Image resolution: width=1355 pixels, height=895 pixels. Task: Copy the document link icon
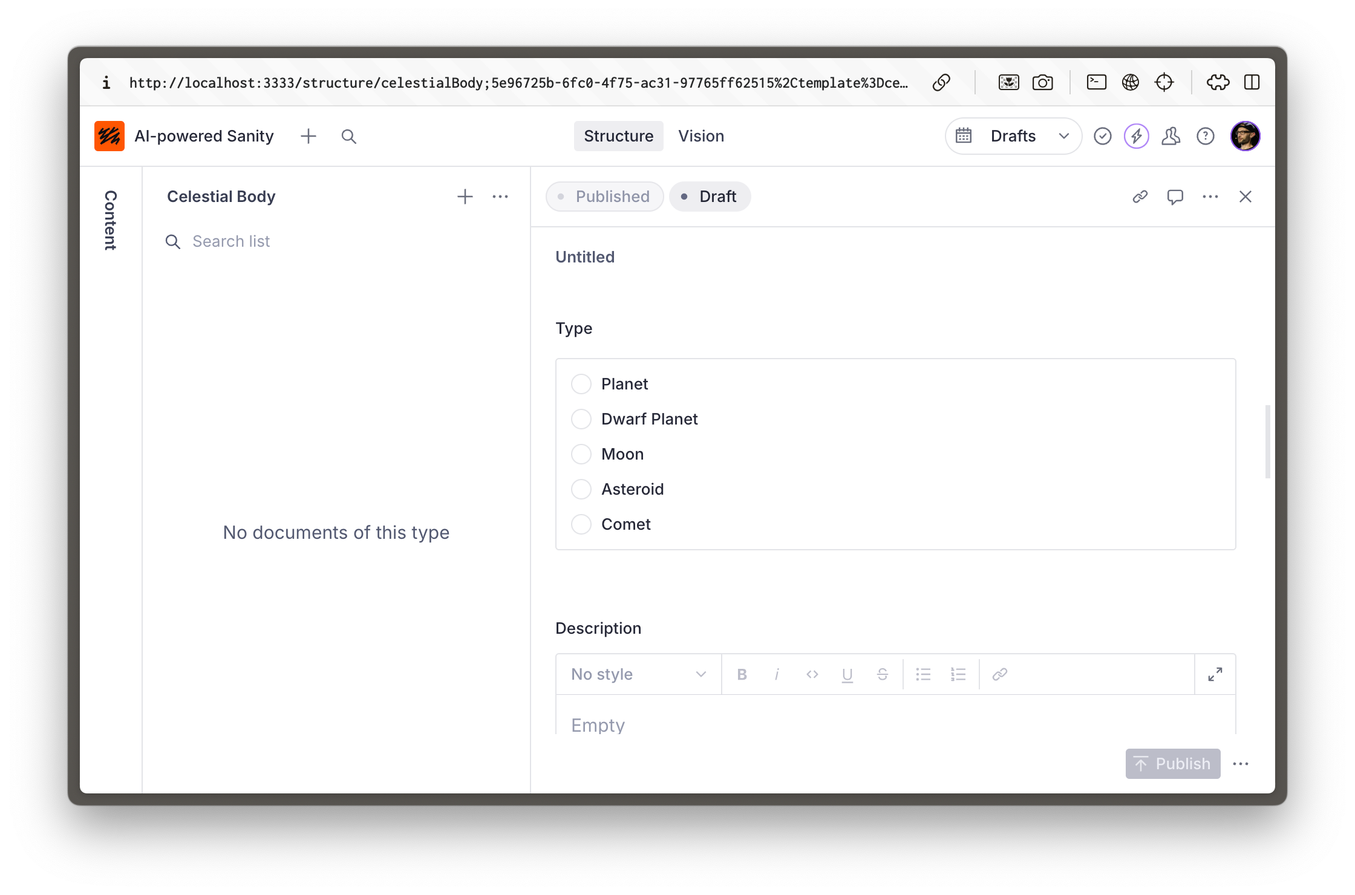coord(1140,197)
